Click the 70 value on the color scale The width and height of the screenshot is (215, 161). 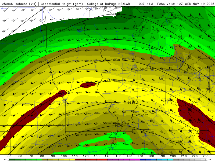pyautogui.click(x=31, y=156)
